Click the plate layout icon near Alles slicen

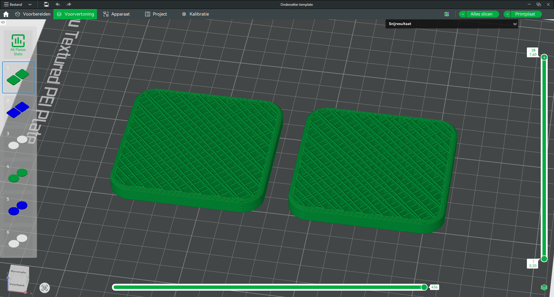(447, 14)
